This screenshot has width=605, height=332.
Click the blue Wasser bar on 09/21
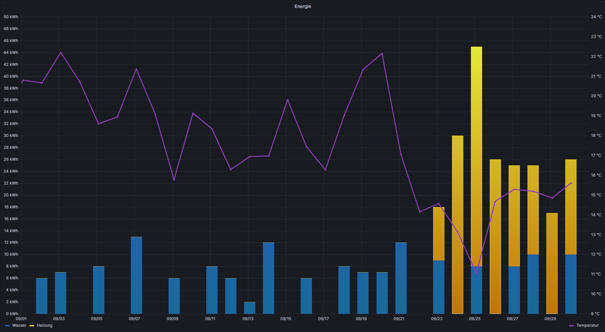coord(401,278)
